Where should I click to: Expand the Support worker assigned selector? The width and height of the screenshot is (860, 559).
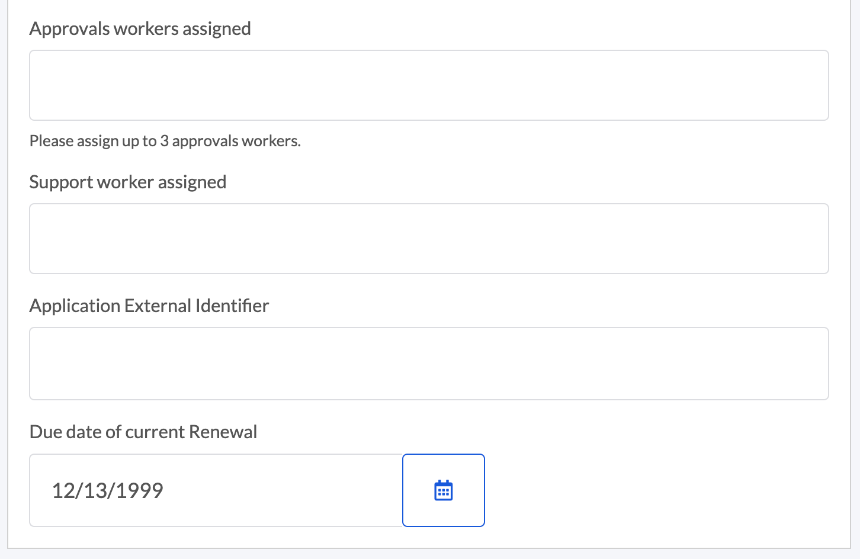429,239
